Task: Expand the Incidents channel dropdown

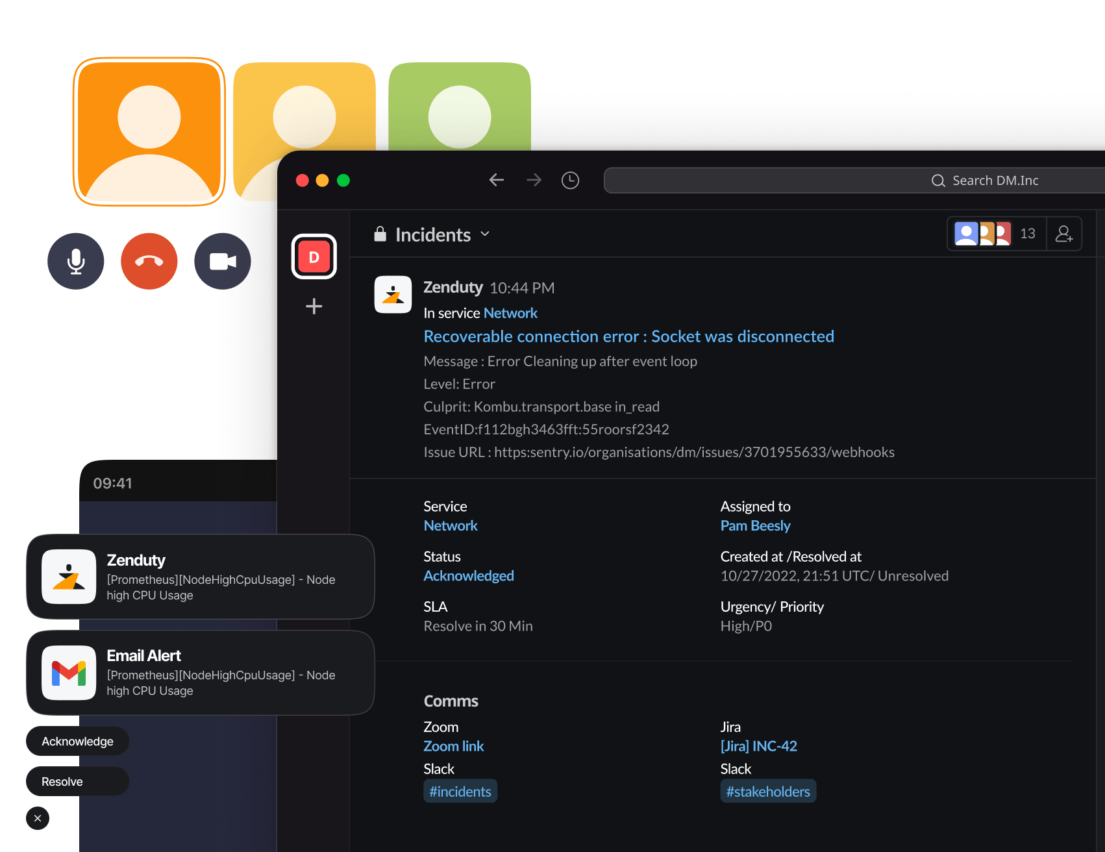Action: coord(486,234)
